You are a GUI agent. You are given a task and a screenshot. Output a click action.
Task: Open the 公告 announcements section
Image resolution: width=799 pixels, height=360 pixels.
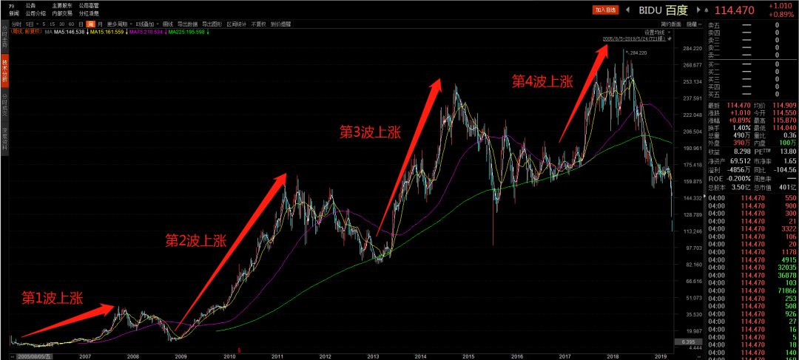click(x=30, y=6)
